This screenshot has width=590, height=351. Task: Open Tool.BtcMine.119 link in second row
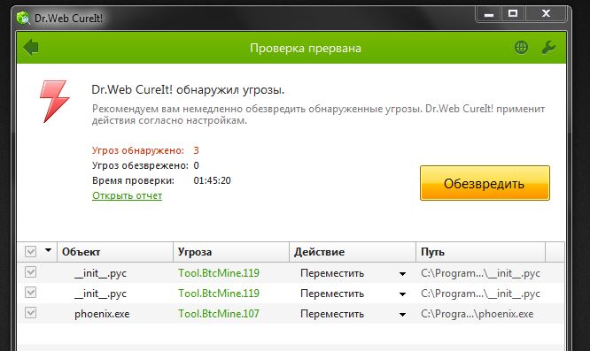pos(219,294)
